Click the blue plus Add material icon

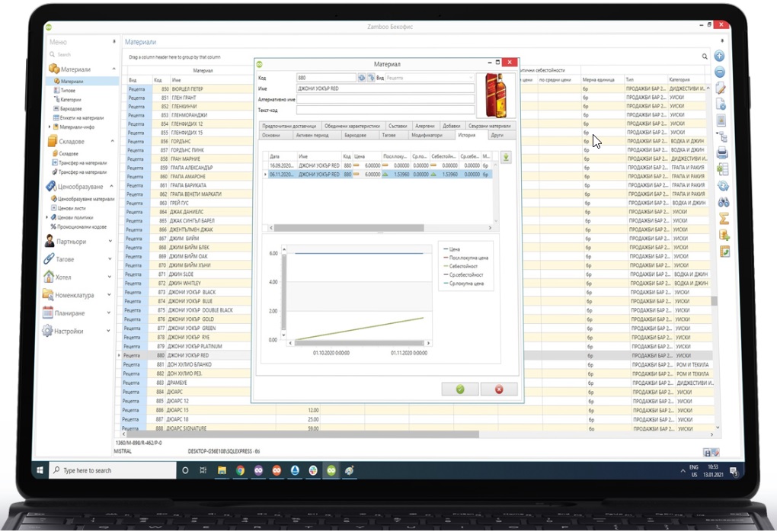(x=720, y=56)
